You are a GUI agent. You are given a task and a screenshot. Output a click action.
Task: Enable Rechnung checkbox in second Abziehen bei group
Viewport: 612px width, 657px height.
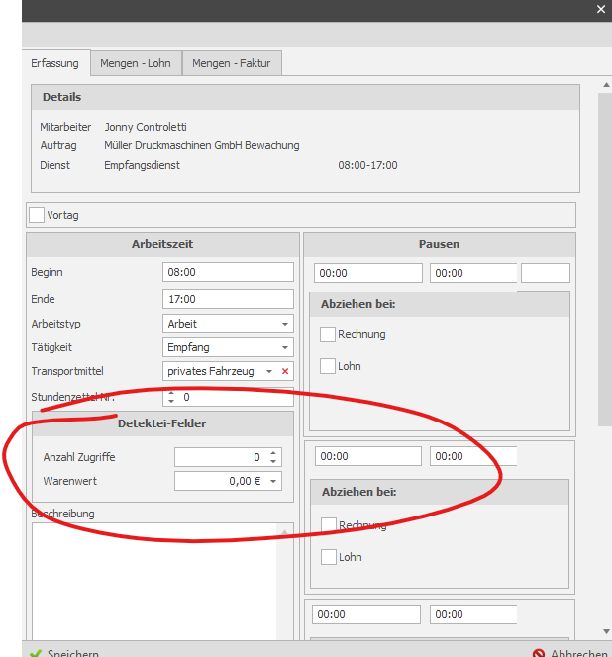click(329, 524)
